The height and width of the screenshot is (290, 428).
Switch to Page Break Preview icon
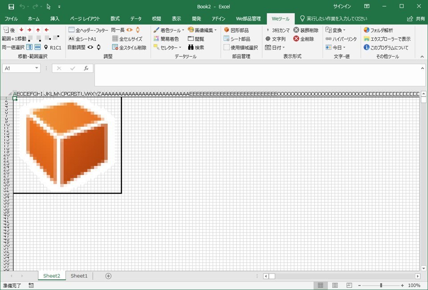click(349, 286)
